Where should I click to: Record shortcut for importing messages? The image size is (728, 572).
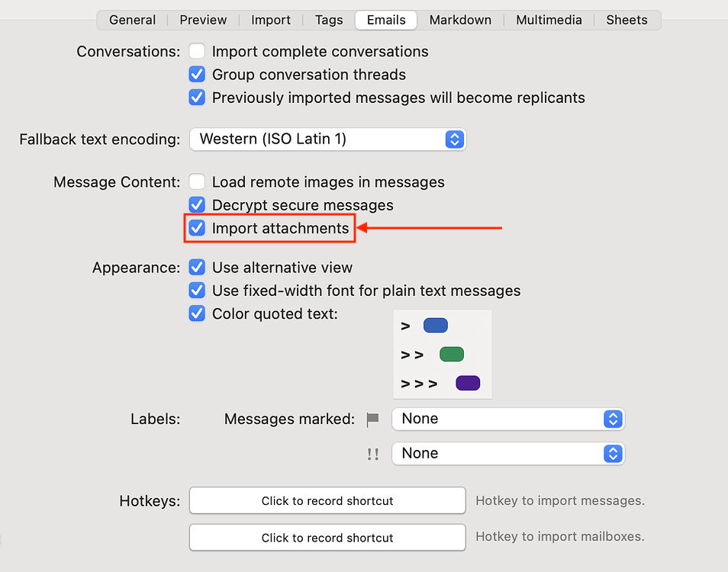point(327,501)
